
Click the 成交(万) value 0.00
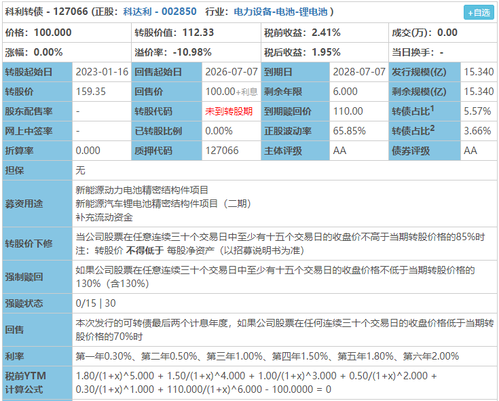coord(447,33)
